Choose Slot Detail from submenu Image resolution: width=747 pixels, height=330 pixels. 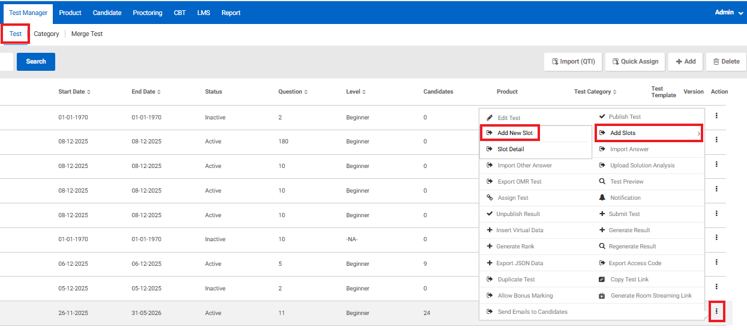tap(511, 149)
